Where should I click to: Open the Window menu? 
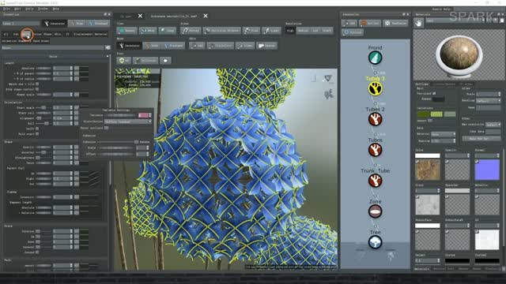coord(43,9)
